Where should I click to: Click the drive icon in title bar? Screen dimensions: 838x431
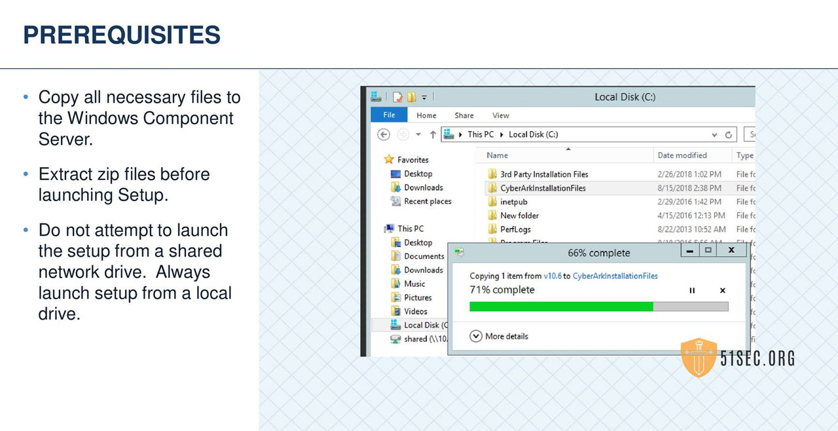click(x=376, y=97)
